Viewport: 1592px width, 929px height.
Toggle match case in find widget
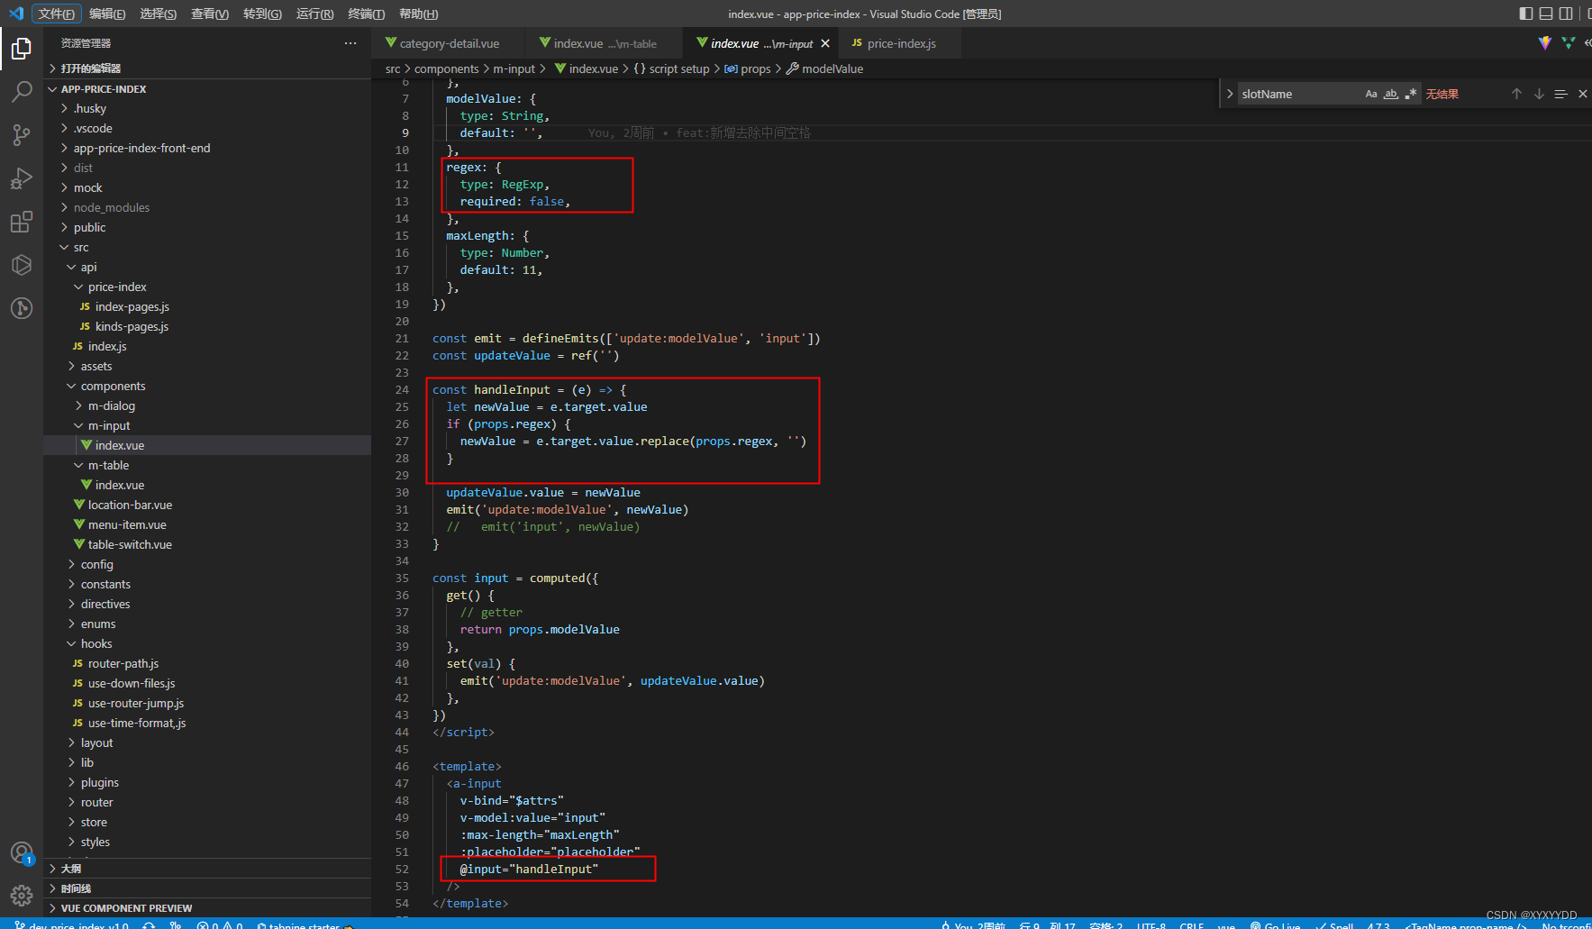(1371, 94)
